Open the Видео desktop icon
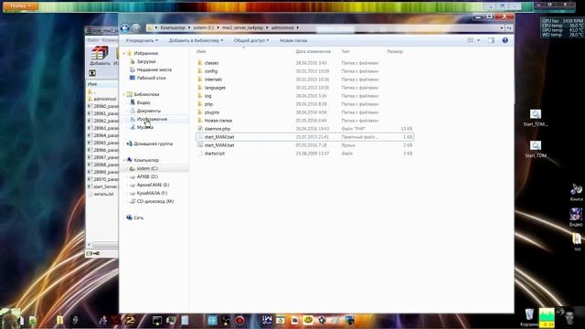 (x=576, y=218)
